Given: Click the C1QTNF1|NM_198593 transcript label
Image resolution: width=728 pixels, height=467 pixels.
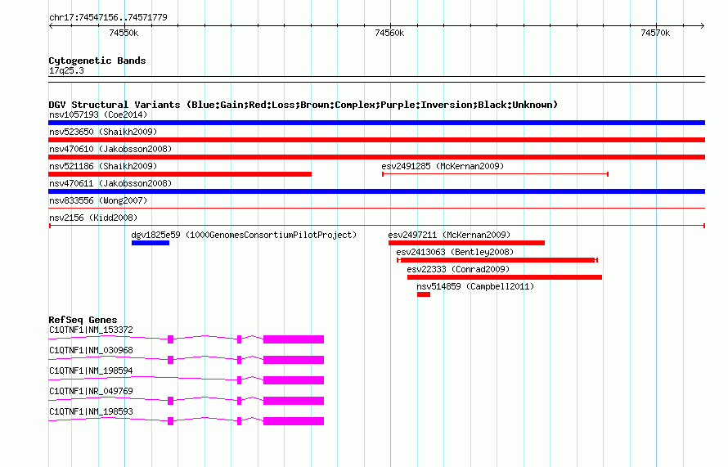Looking at the screenshot, I should [x=91, y=411].
